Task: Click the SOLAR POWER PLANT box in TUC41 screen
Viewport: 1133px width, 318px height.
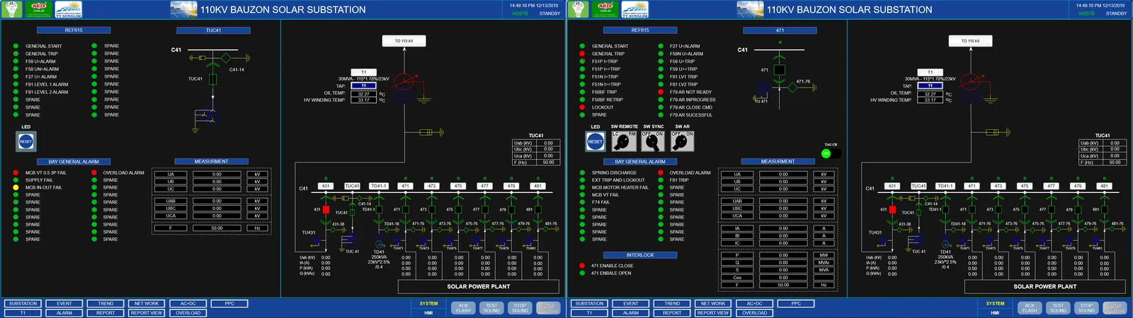Action: click(479, 287)
